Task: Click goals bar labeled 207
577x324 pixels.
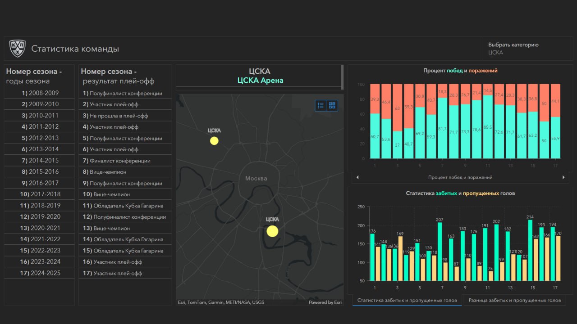Action: click(440, 252)
